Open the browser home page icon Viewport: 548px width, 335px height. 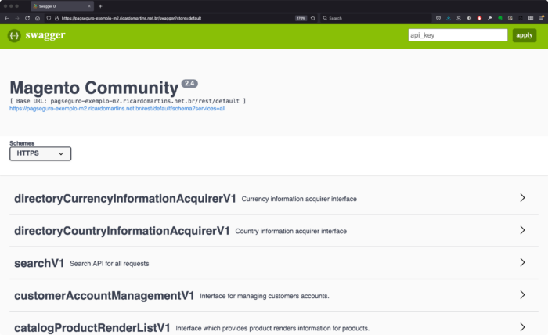[x=38, y=18]
